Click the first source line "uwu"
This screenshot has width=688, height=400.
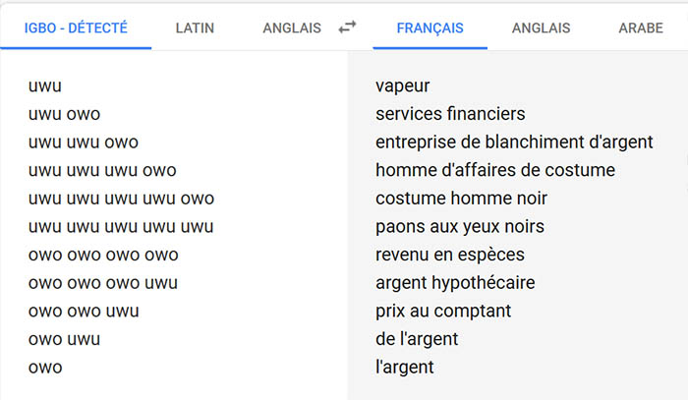pos(46,86)
